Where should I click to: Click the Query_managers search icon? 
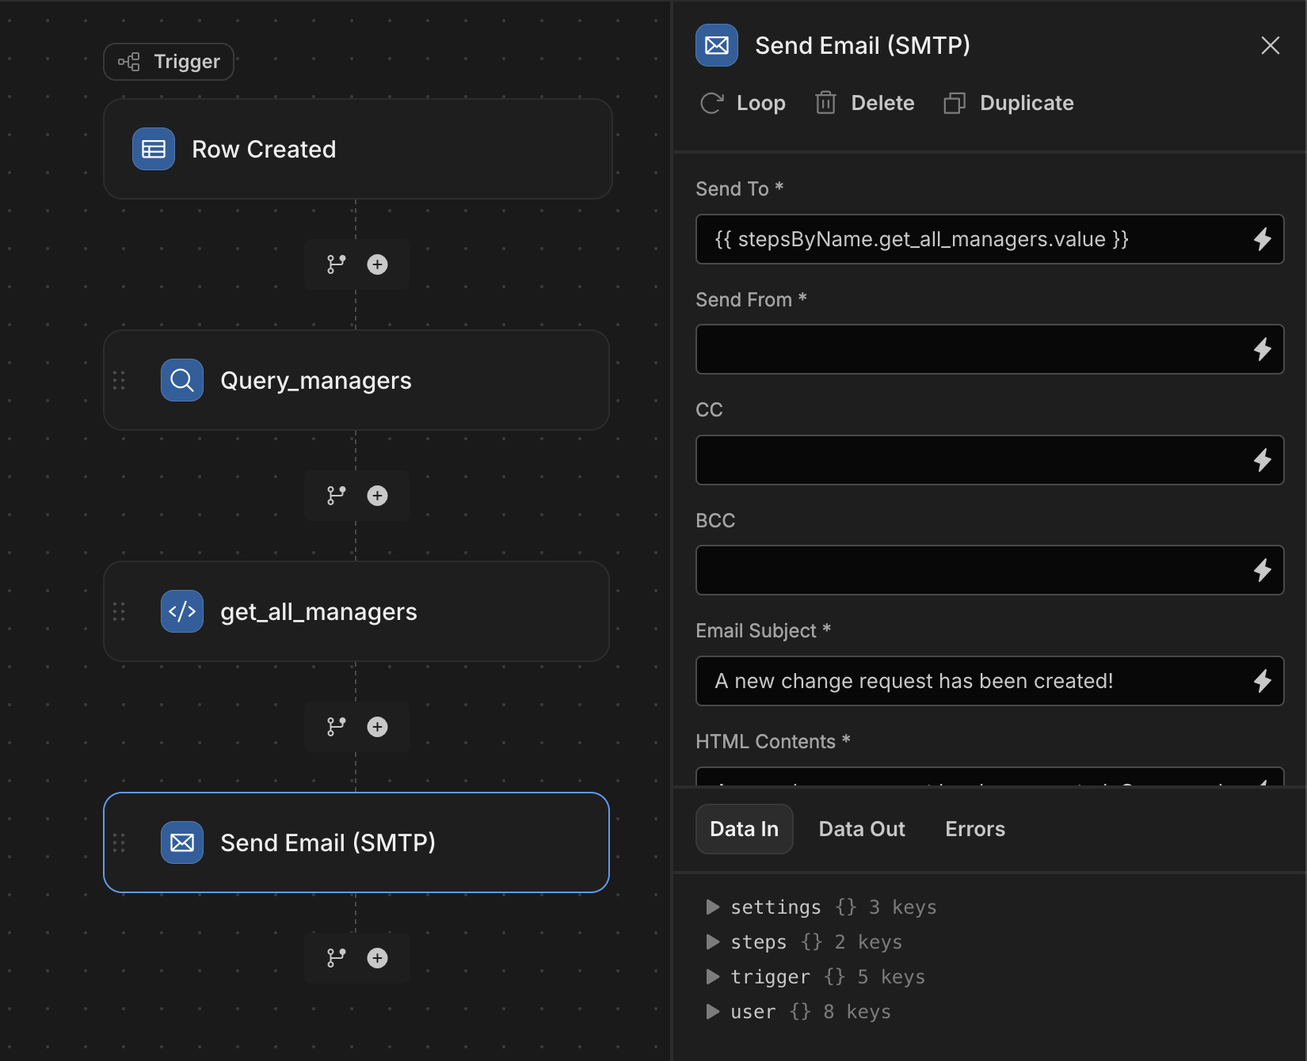click(182, 380)
